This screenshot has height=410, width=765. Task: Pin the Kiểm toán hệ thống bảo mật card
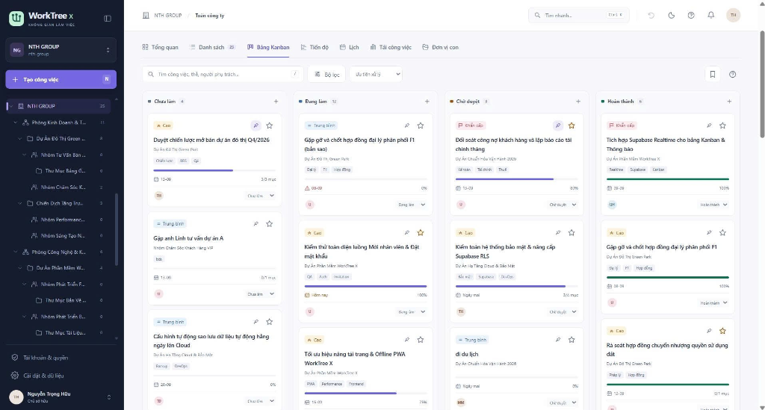coord(557,232)
